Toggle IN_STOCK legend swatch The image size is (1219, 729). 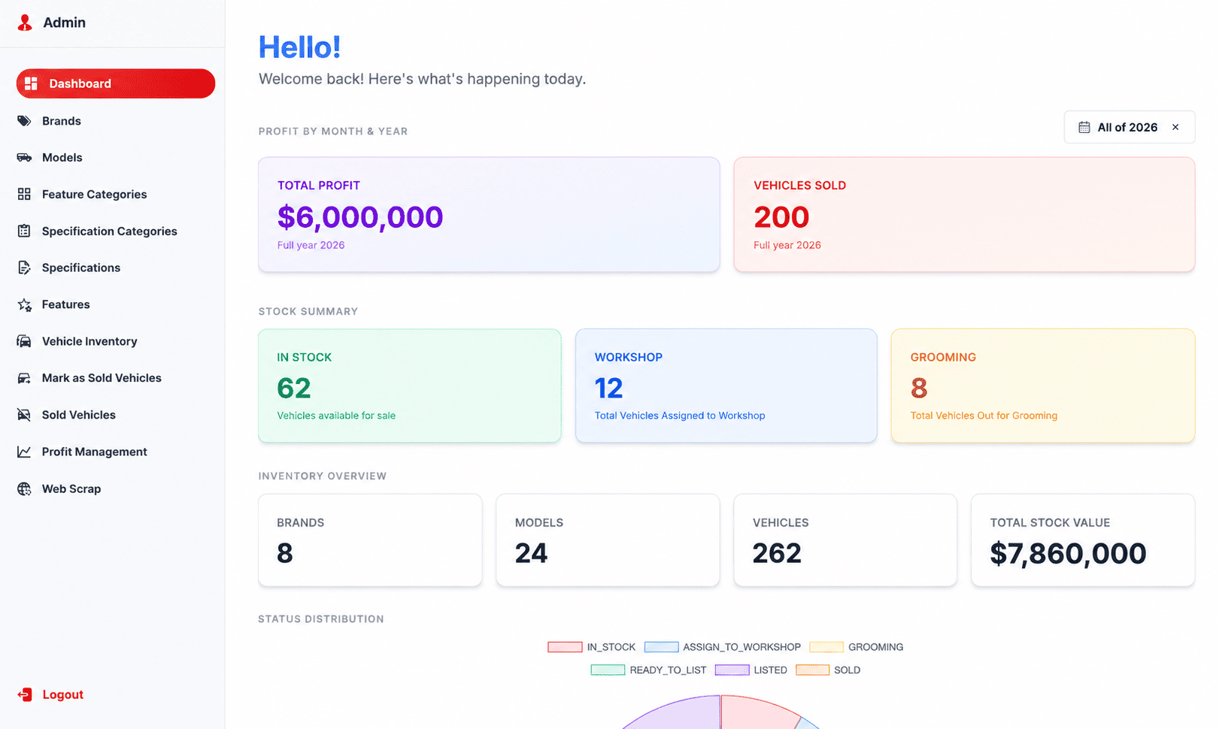[x=565, y=647]
